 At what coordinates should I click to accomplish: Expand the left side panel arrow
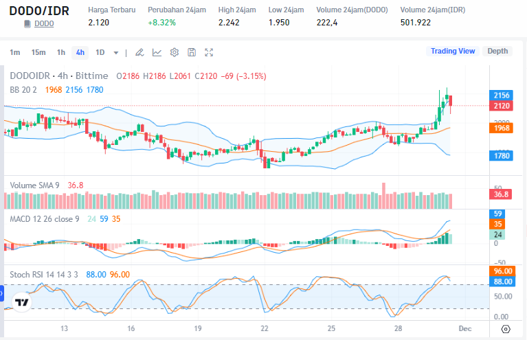click(x=1, y=293)
